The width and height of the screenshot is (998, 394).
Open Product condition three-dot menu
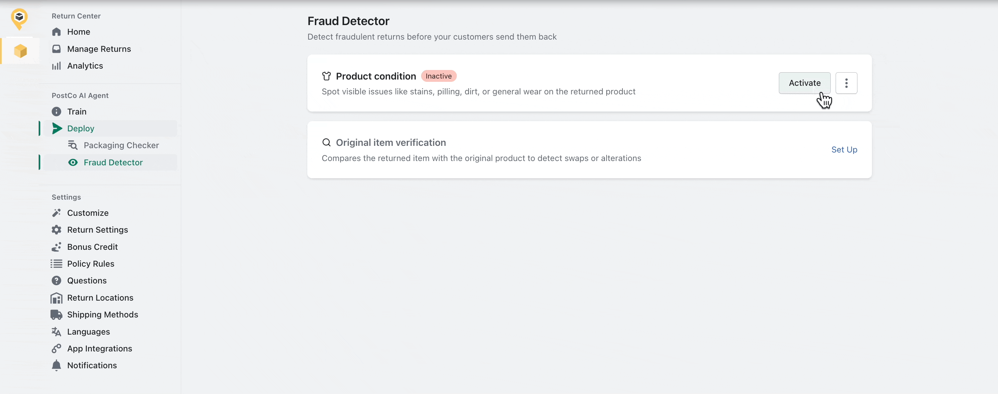tap(846, 83)
